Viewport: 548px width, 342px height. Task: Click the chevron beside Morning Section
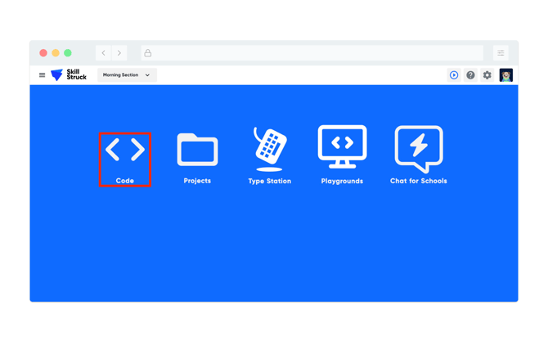pyautogui.click(x=148, y=75)
